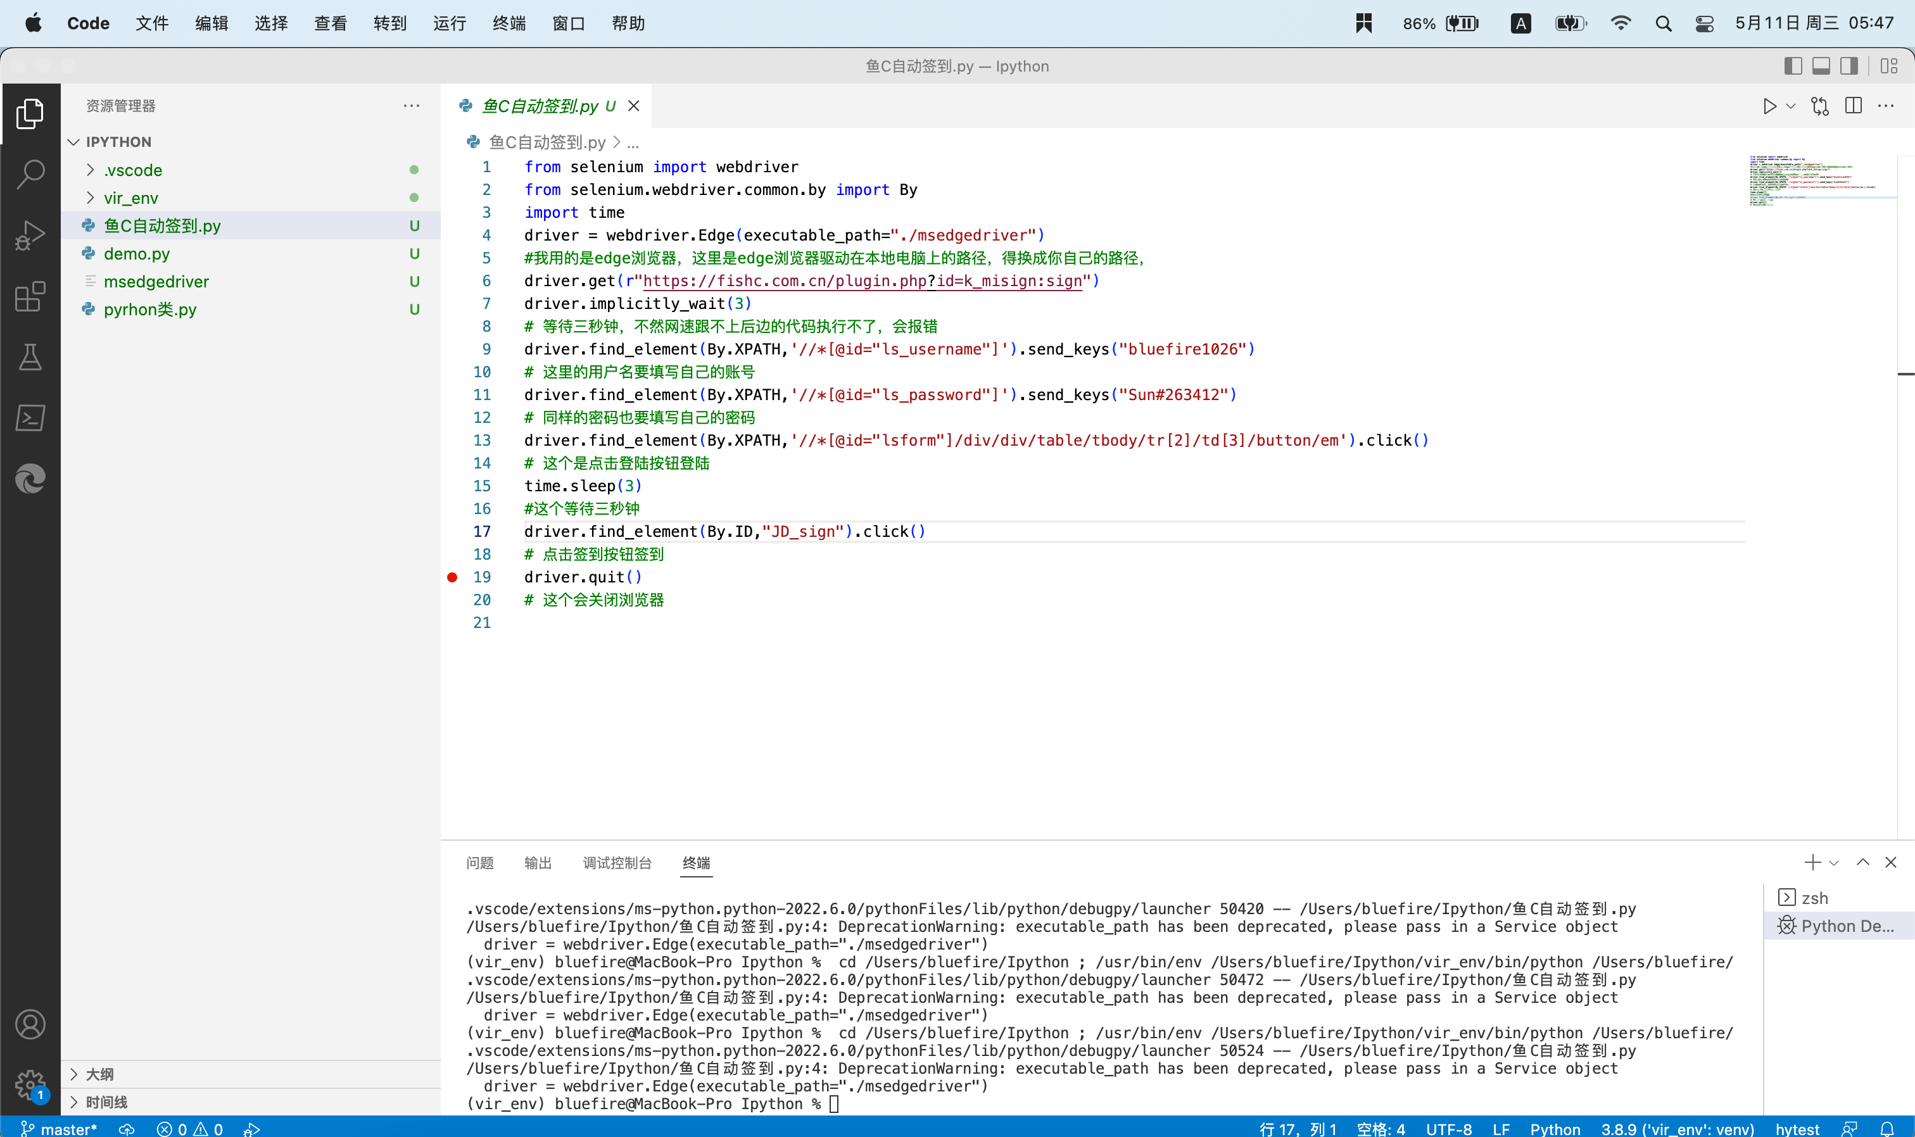Image resolution: width=1915 pixels, height=1137 pixels.
Task: Open 文件 menu
Action: (152, 23)
